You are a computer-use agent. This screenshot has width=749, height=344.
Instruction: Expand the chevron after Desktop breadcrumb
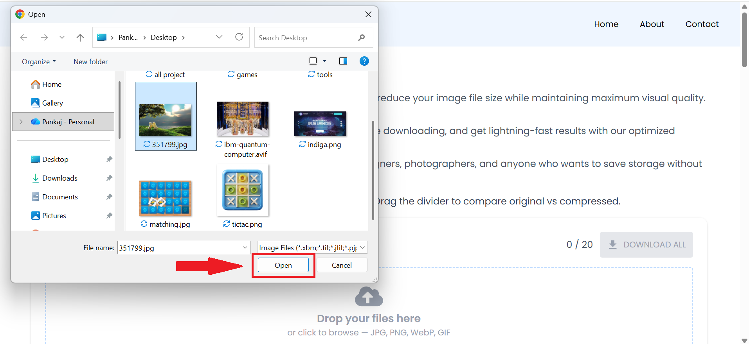click(x=183, y=38)
